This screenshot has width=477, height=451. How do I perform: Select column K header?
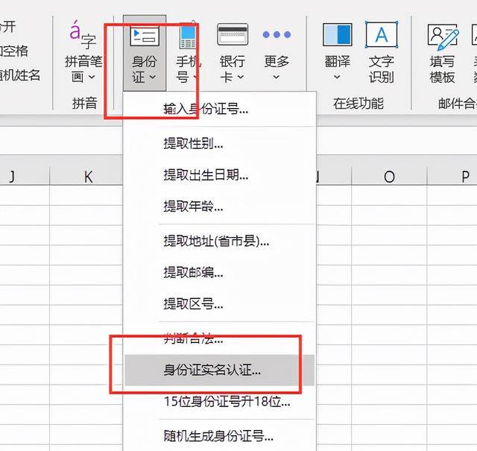86,176
